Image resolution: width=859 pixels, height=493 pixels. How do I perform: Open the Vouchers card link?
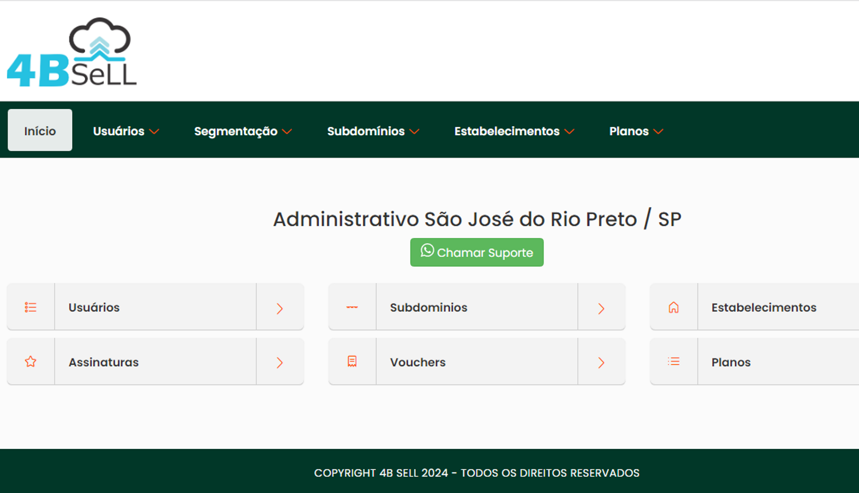pos(477,361)
